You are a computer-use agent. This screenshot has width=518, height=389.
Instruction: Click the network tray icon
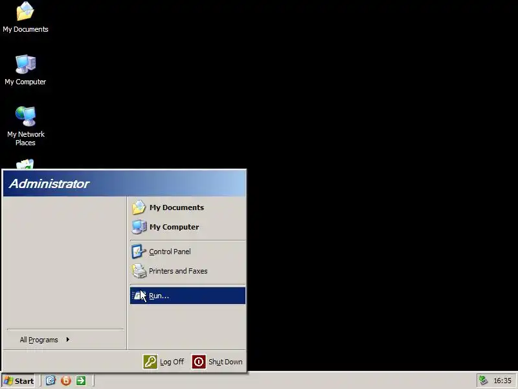tap(483, 381)
